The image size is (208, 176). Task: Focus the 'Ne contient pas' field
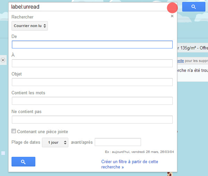click(92, 120)
